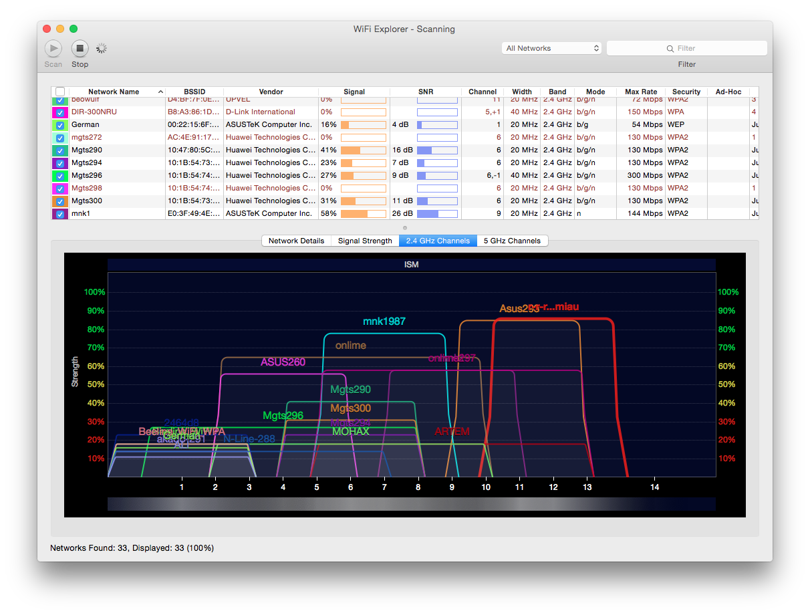Image resolution: width=810 pixels, height=615 pixels.
Task: Click channel 14 on graph axis
Action: (x=655, y=487)
